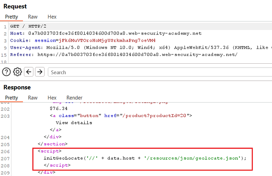This screenshot has width=272, height=176.
Task: Switch Response view to Raw tab
Action: [33, 98]
